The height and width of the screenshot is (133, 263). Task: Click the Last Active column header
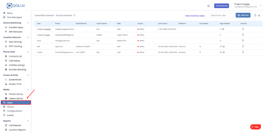point(163,23)
